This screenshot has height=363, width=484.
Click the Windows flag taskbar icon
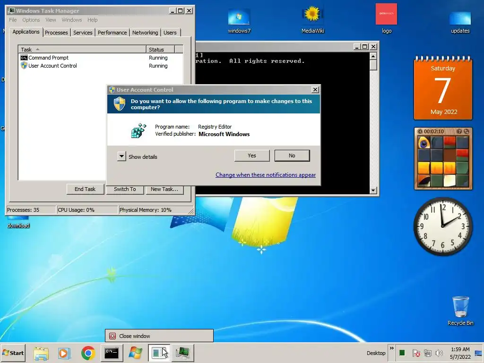[x=135, y=353]
